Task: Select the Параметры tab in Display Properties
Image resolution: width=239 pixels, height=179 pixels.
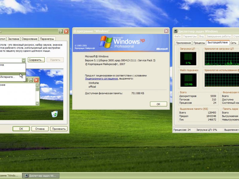Action: tap(47, 39)
